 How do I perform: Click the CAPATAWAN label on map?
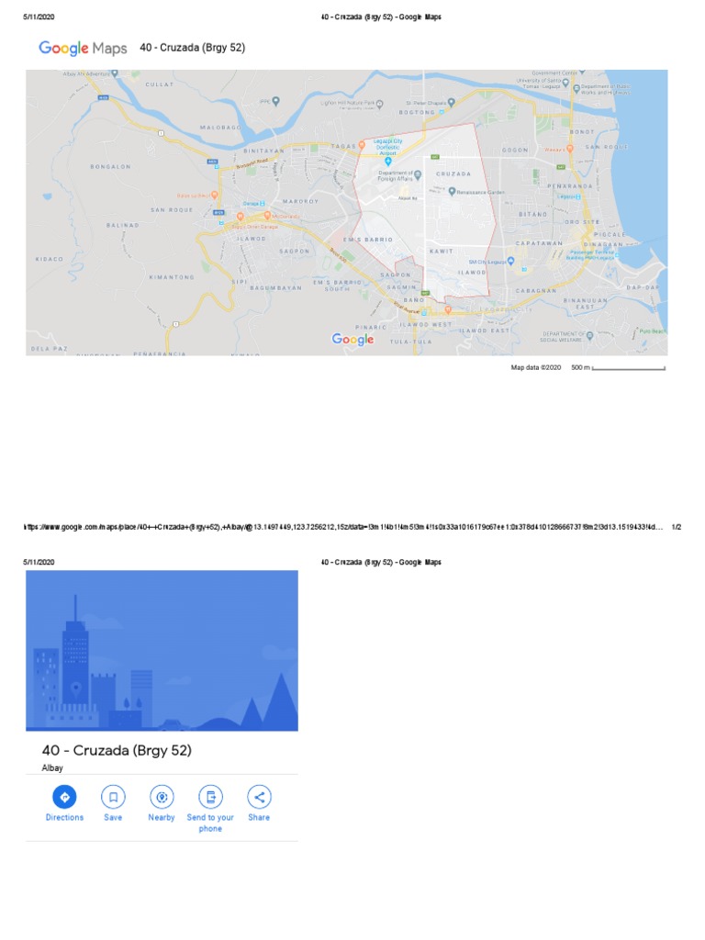(539, 243)
